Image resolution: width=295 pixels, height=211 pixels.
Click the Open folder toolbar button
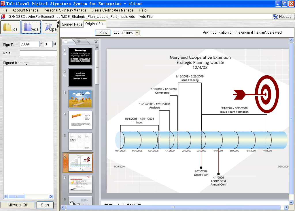pos(49,27)
